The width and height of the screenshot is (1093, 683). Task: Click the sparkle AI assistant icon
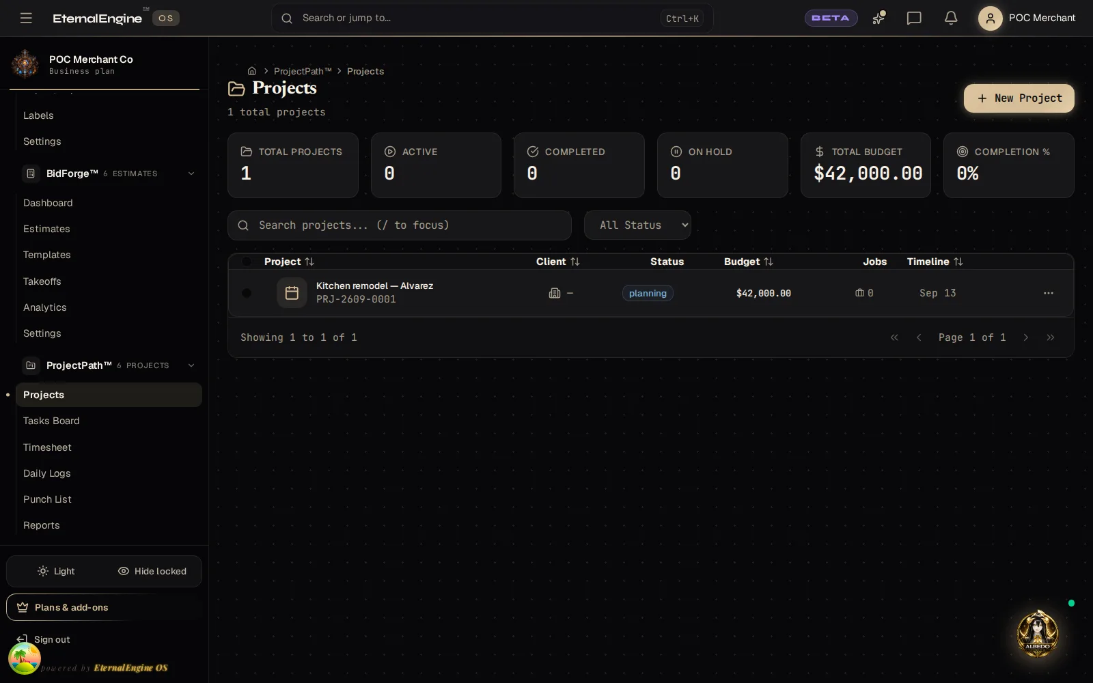(x=878, y=18)
